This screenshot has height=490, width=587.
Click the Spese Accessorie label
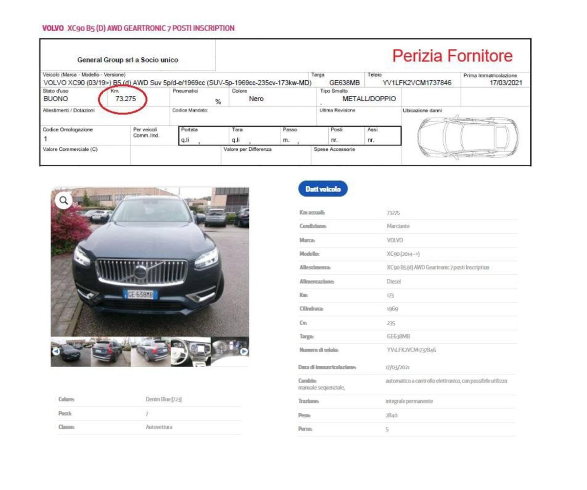pyautogui.click(x=334, y=150)
